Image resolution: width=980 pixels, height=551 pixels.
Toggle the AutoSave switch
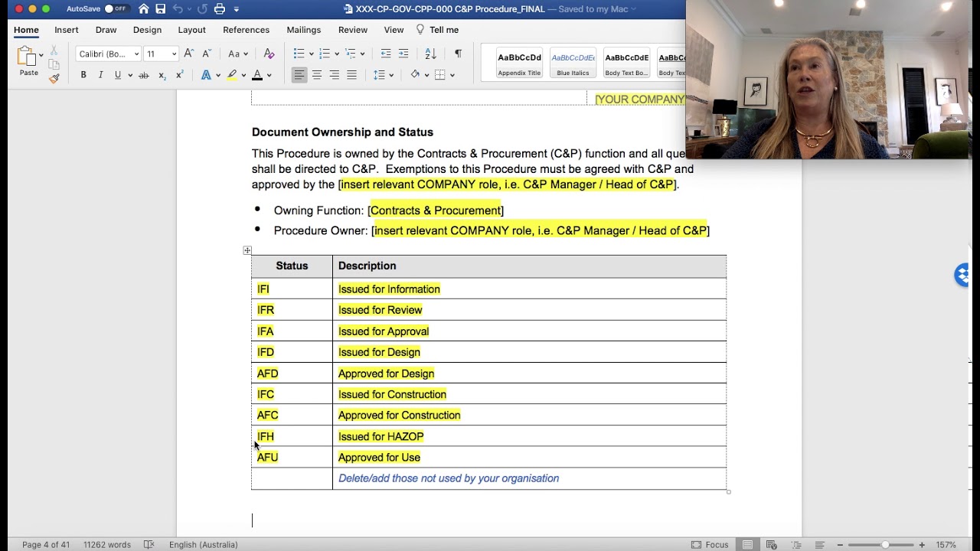(116, 9)
